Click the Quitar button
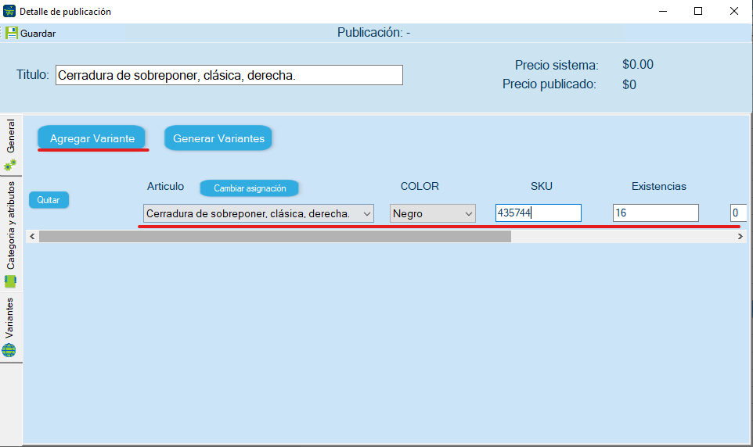This screenshot has width=753, height=447. [x=49, y=200]
